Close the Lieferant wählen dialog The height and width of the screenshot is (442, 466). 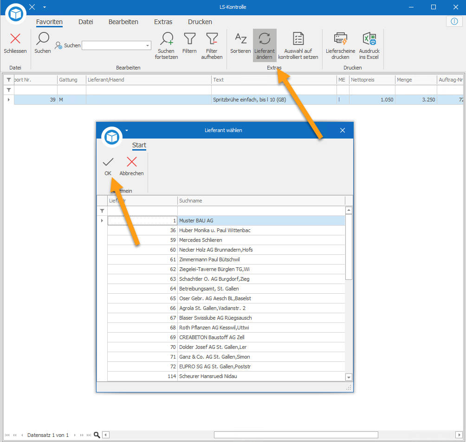pos(343,130)
